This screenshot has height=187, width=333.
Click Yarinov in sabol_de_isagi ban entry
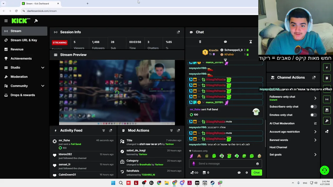(143, 154)
